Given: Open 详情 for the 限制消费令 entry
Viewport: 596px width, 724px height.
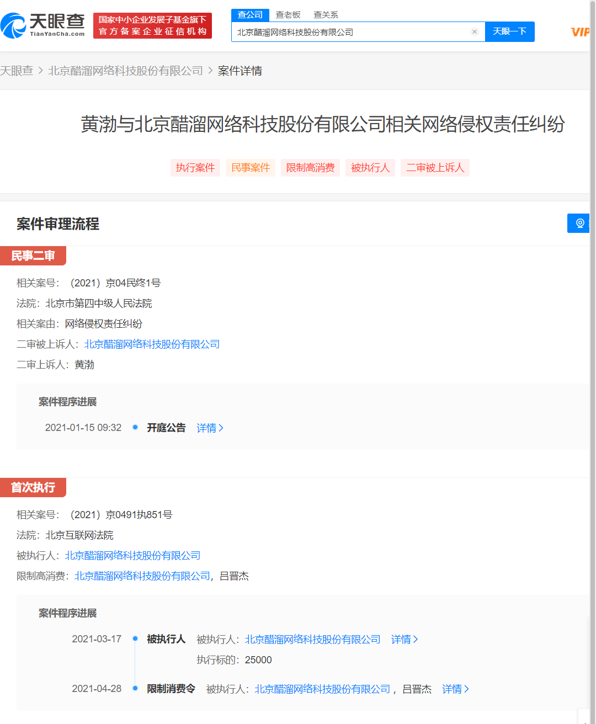Looking at the screenshot, I should coord(455,689).
